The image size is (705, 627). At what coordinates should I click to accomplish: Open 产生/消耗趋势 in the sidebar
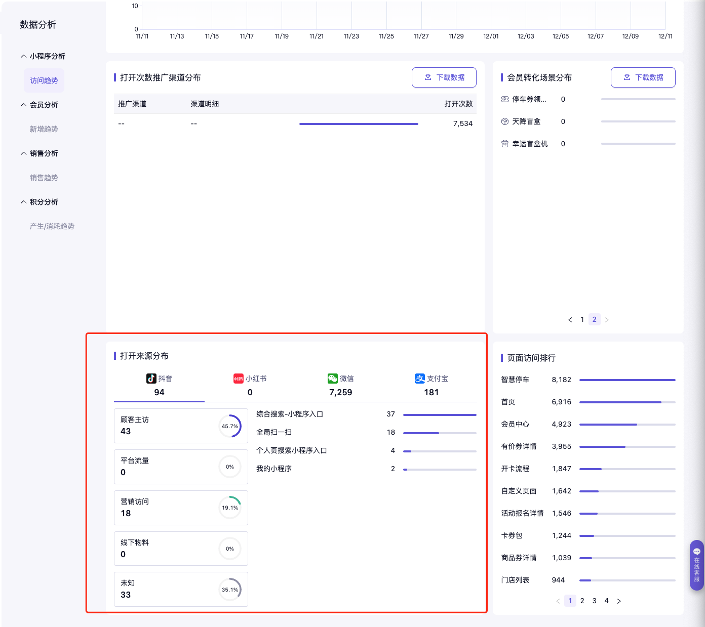(52, 226)
